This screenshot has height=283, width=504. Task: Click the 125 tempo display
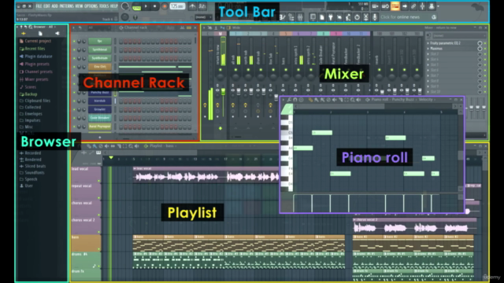pos(177,6)
